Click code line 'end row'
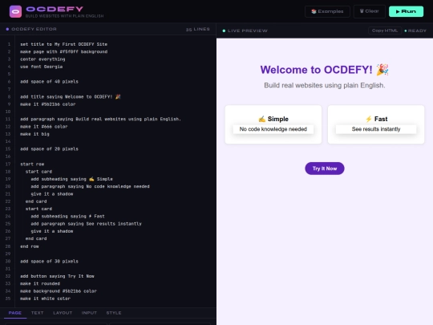Viewport: 433px width, 325px height. pyautogui.click(x=30, y=246)
